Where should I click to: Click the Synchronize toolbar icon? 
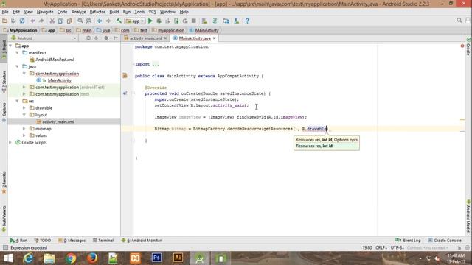(x=22, y=21)
